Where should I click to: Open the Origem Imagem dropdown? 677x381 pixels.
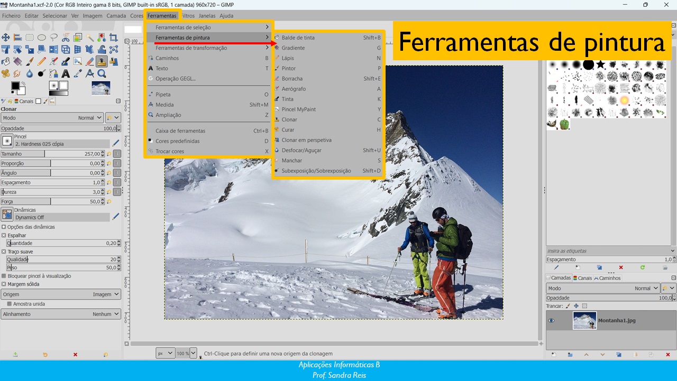tap(61, 294)
